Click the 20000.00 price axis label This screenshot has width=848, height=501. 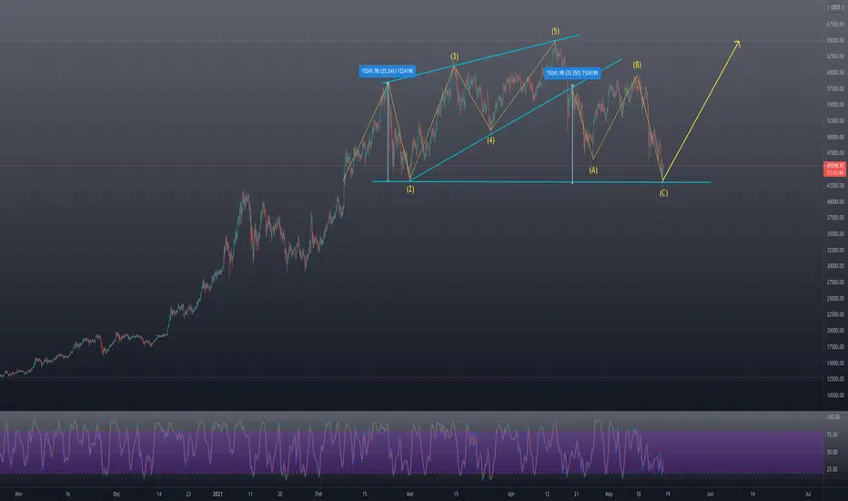coord(835,331)
